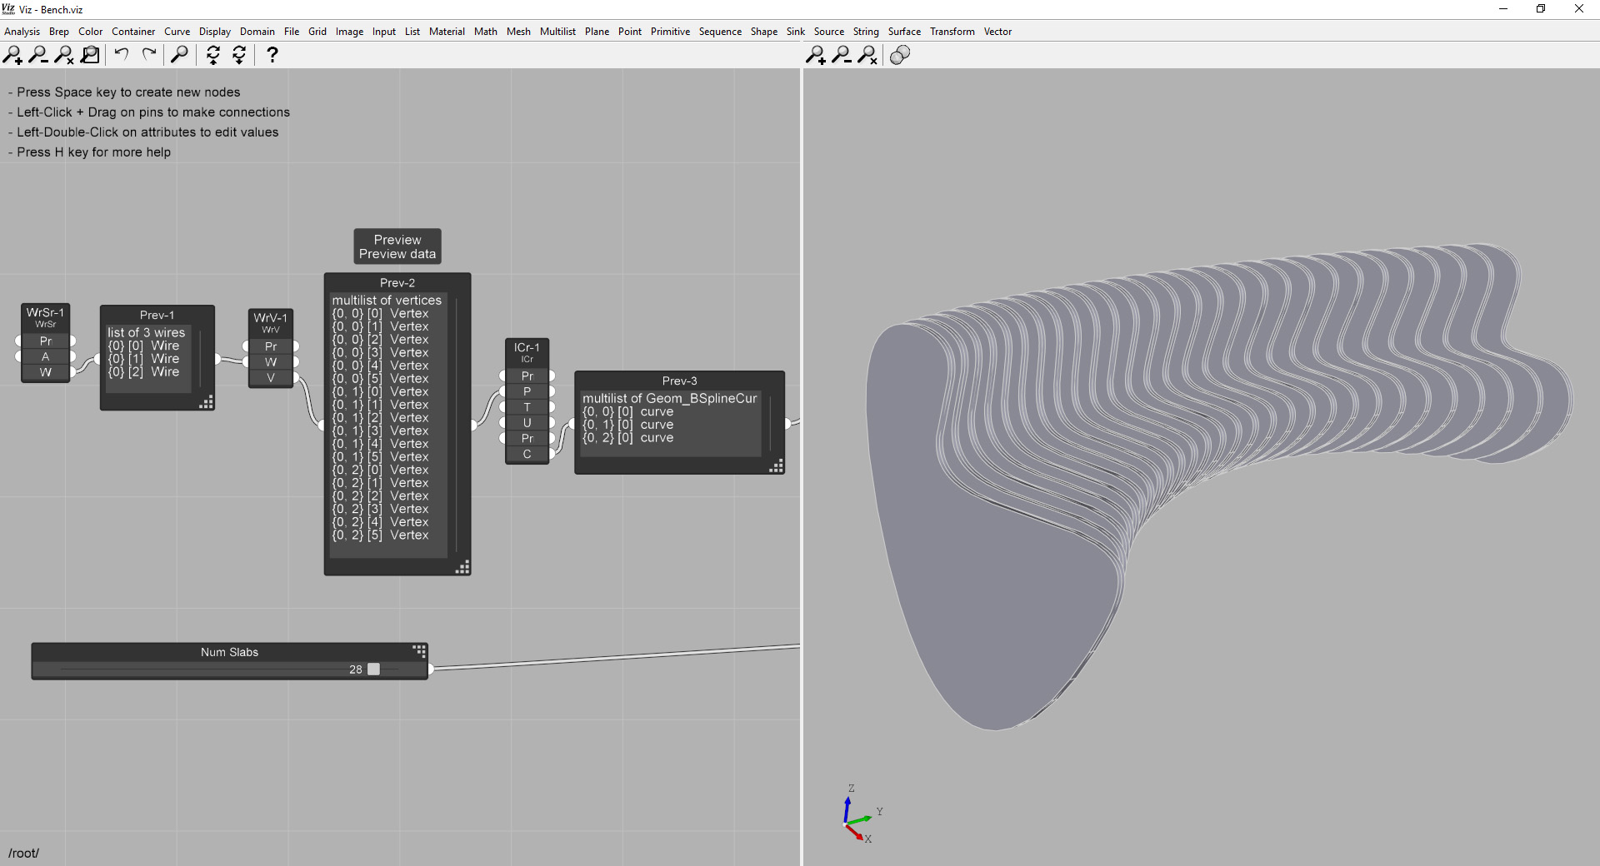Select the Prev-2 node title

[x=397, y=283]
